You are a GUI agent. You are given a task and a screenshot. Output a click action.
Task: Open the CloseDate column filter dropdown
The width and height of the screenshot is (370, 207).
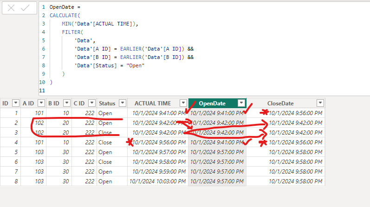coord(320,103)
